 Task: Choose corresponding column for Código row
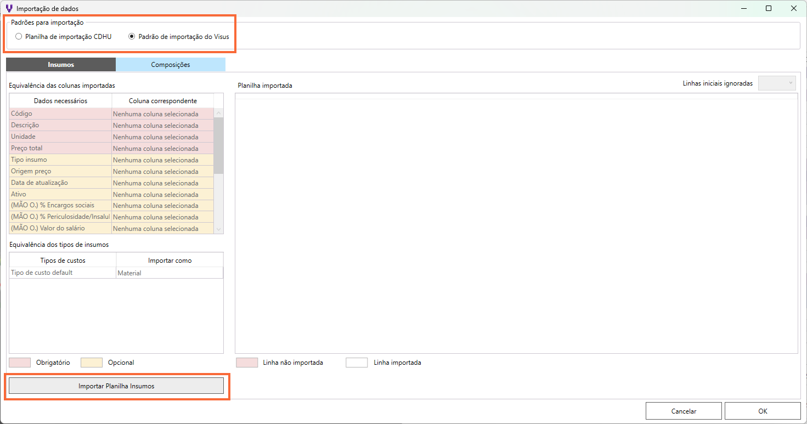tap(162, 114)
